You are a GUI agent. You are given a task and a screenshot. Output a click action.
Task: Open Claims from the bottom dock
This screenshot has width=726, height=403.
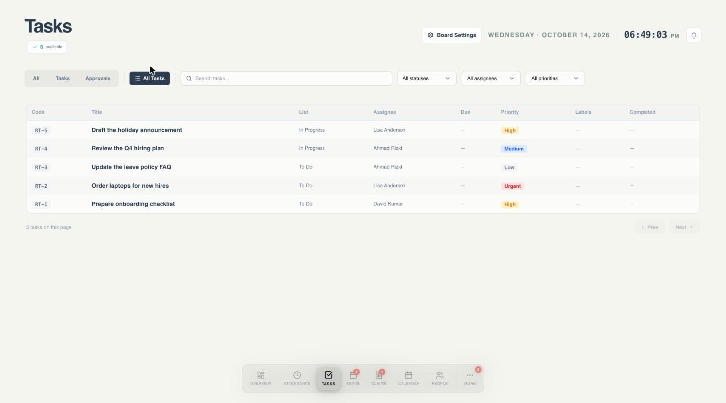pyautogui.click(x=379, y=378)
